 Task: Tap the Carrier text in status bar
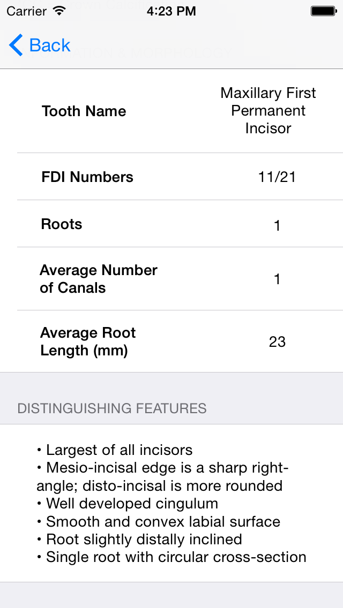[26, 11]
